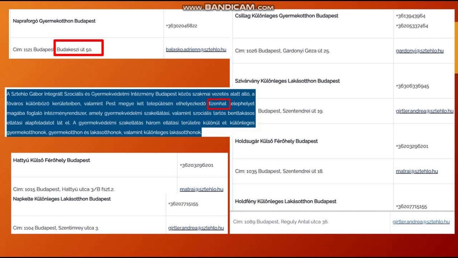Select the address 1089 Budapest, Reguly Antal utca 36.

(286, 222)
